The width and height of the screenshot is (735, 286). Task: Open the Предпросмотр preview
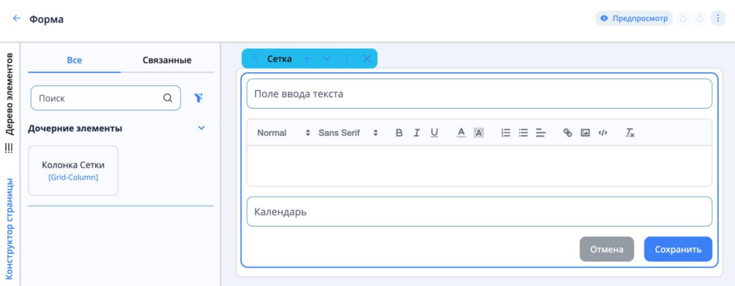coord(634,18)
